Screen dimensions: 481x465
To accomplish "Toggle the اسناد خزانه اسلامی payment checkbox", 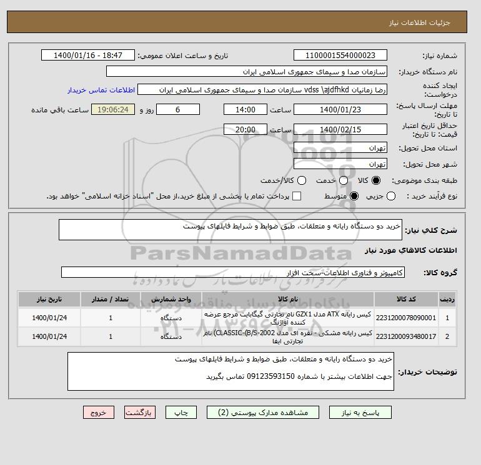I will coord(297,196).
